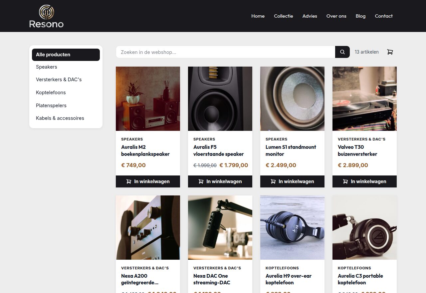Click the € 1.799,00 sale price

pyautogui.click(x=234, y=165)
